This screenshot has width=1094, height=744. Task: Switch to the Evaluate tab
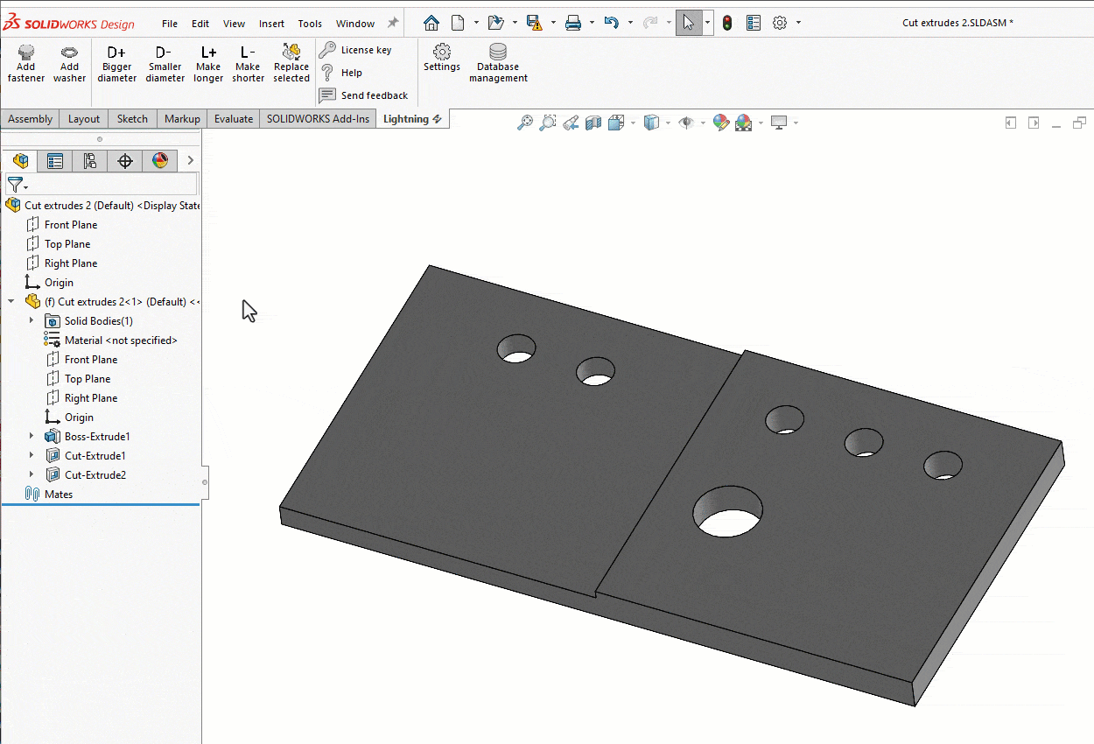(x=234, y=119)
